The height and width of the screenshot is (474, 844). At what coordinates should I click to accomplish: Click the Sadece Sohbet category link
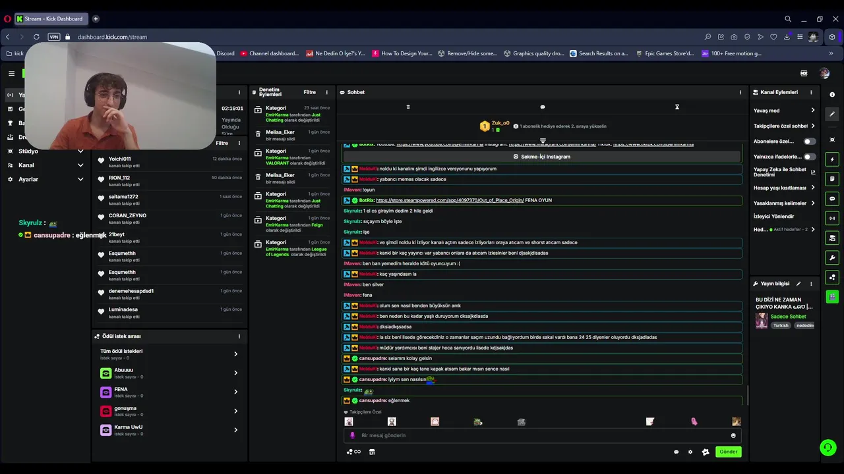[789, 317]
